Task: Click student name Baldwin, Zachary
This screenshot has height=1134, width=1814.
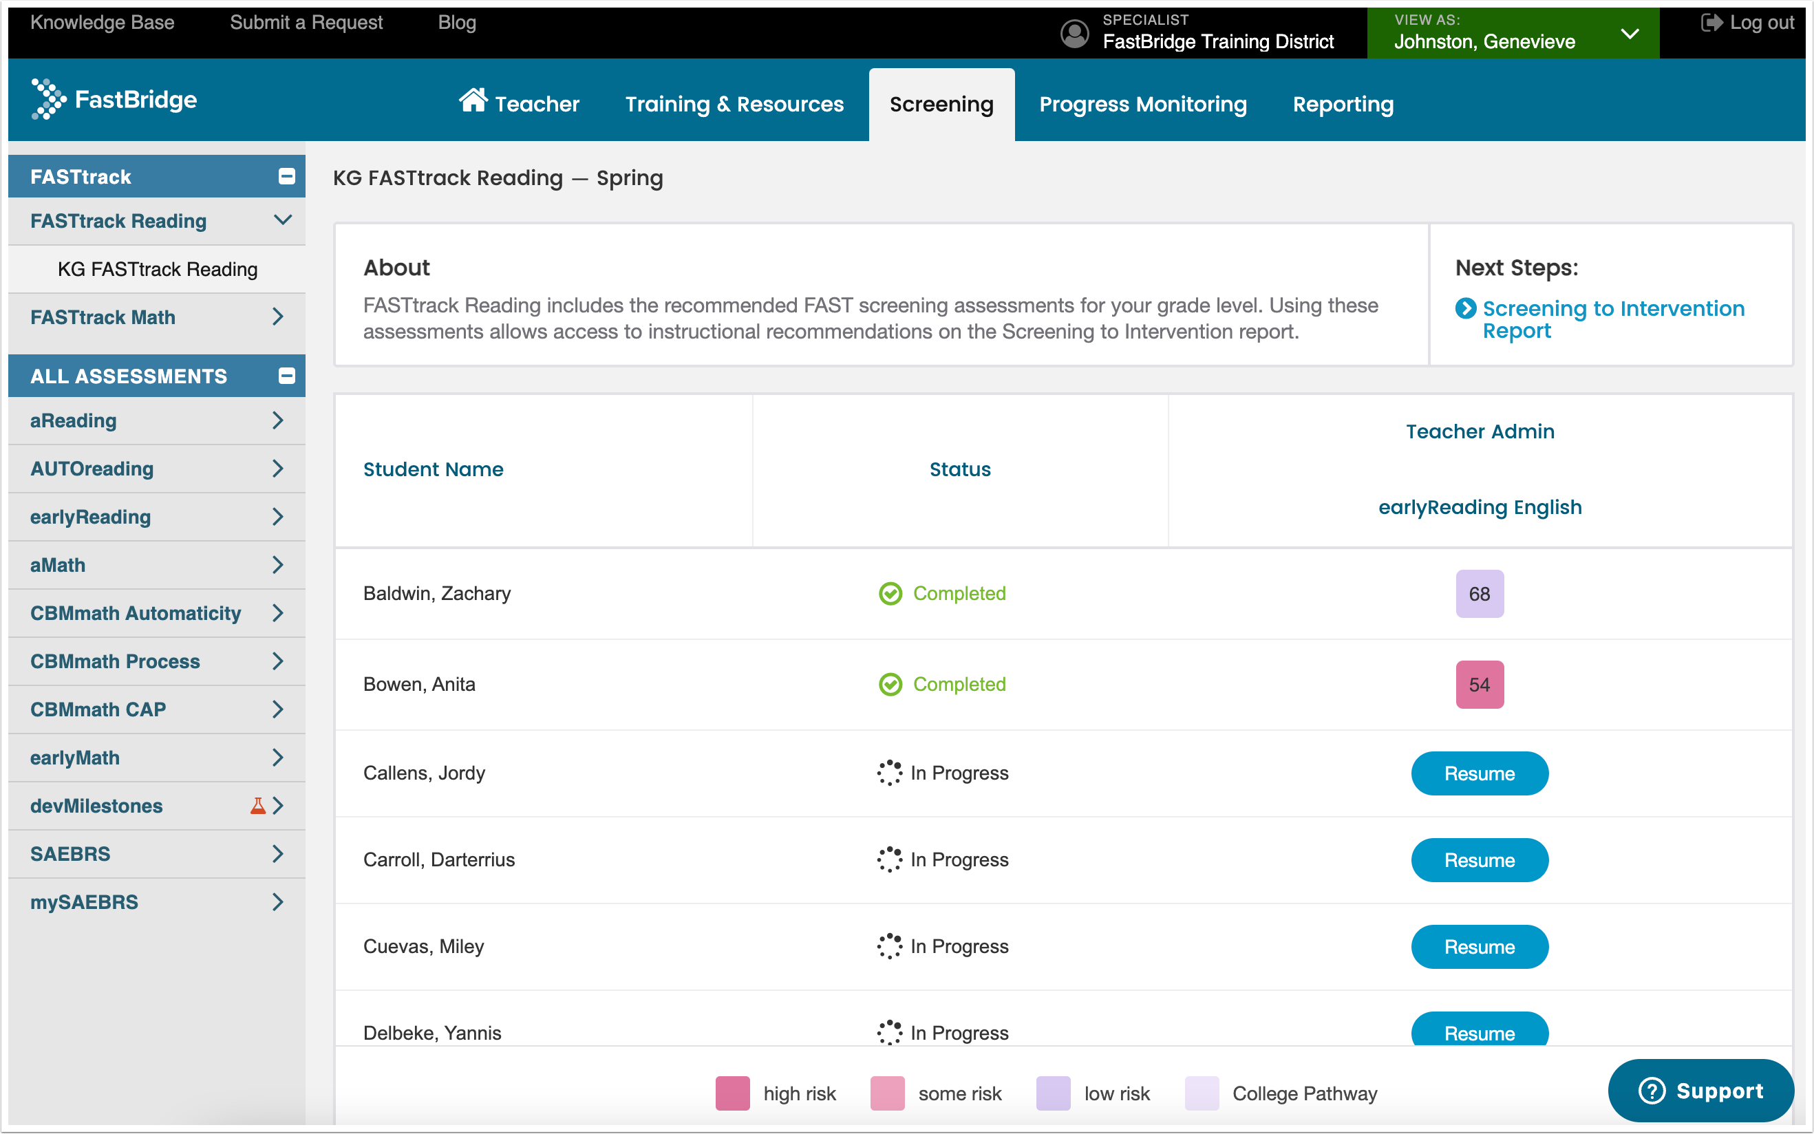Action: coord(436,593)
